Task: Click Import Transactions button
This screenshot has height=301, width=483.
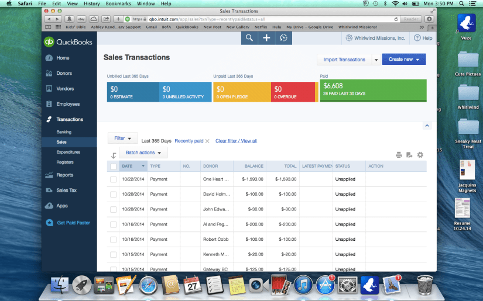Action: tap(344, 60)
